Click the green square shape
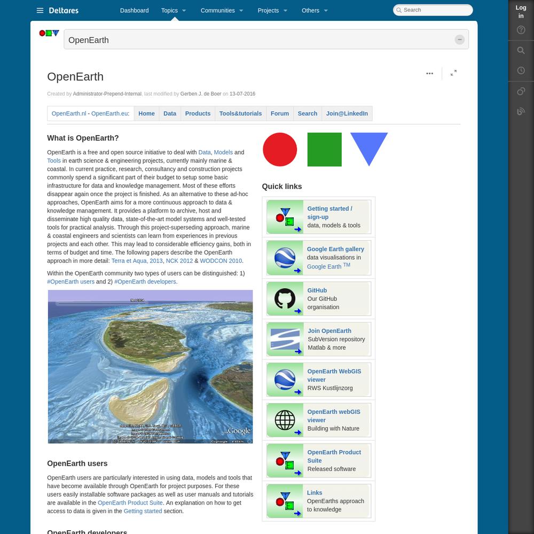Image resolution: width=534 pixels, height=534 pixels. (324, 150)
